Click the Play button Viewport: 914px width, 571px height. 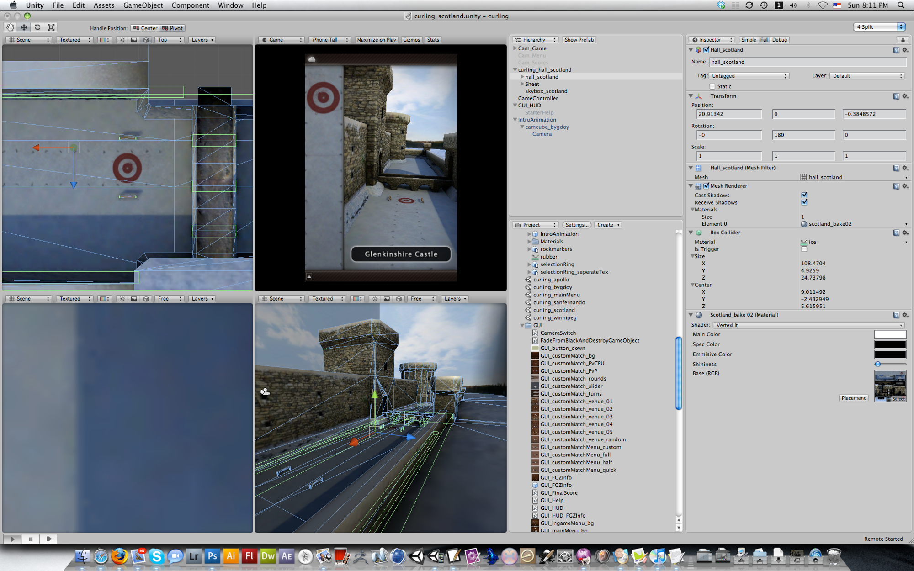tap(13, 539)
